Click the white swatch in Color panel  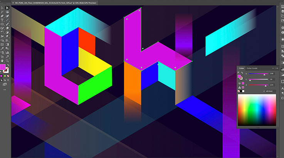click(x=243, y=91)
